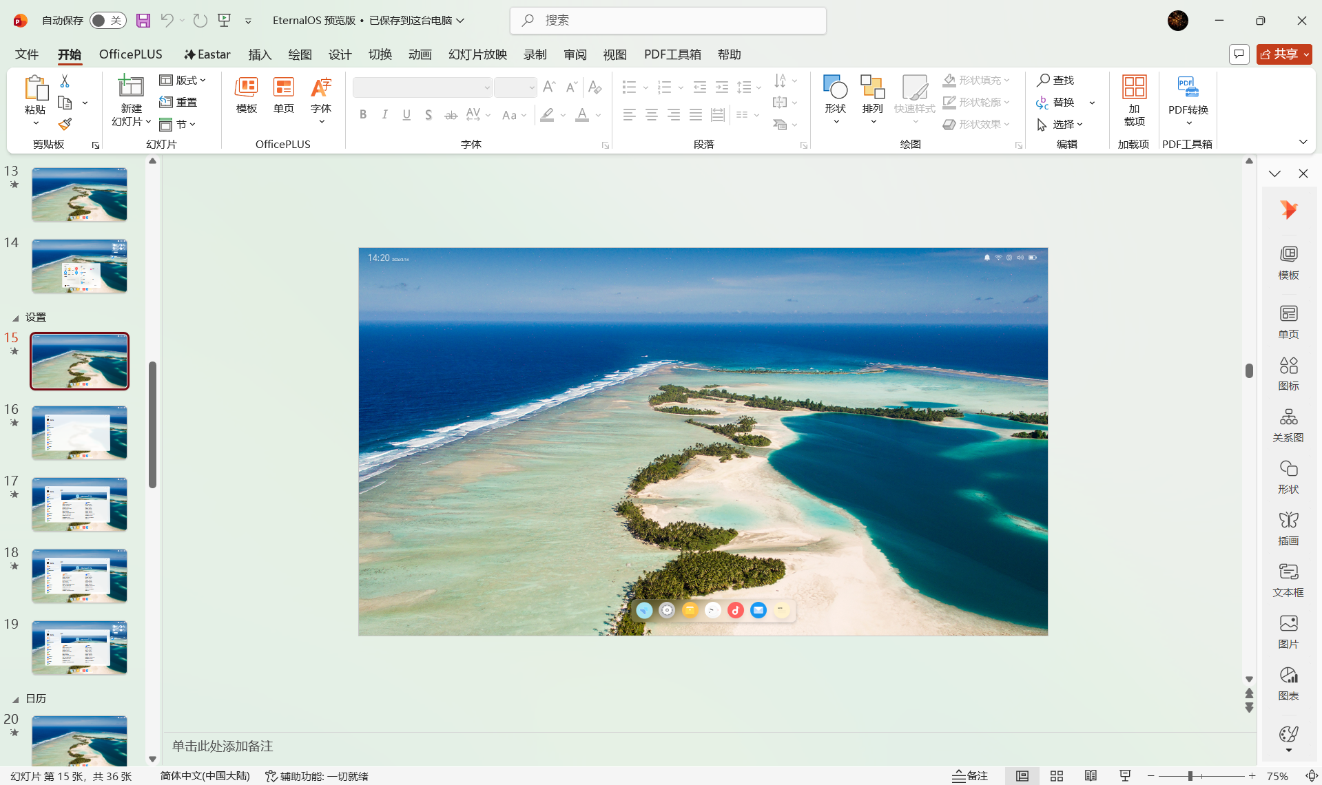Open the Illustration panel in right sidebar
1322x785 pixels.
pos(1288,528)
